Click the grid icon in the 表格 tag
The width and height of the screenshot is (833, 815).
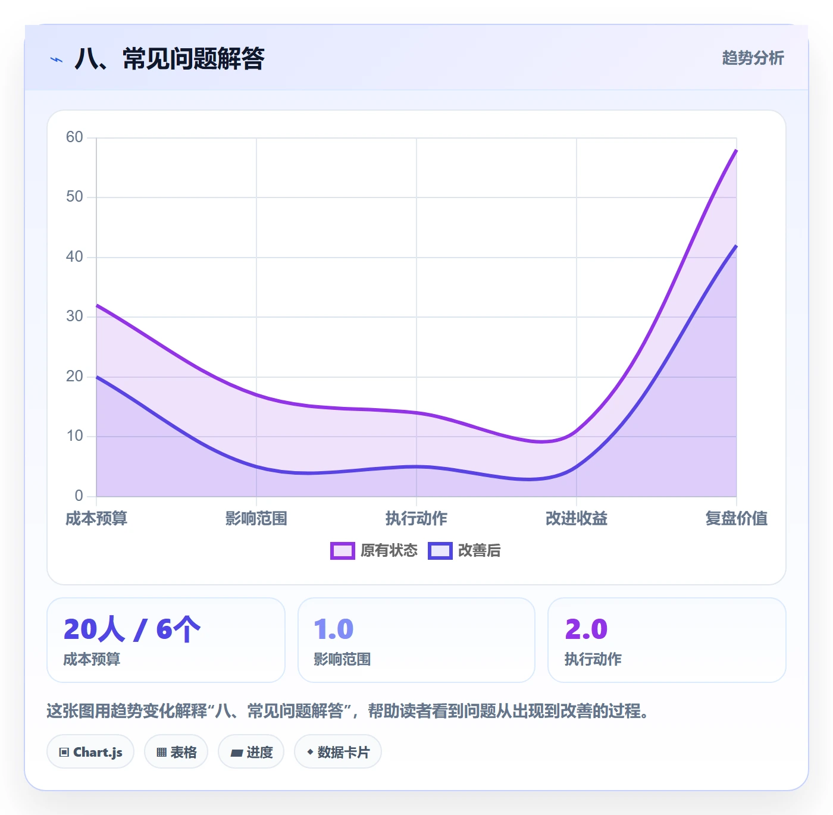(x=161, y=753)
